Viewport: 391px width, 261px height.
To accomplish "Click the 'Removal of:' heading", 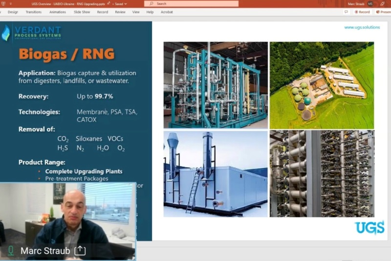I will tap(37, 129).
